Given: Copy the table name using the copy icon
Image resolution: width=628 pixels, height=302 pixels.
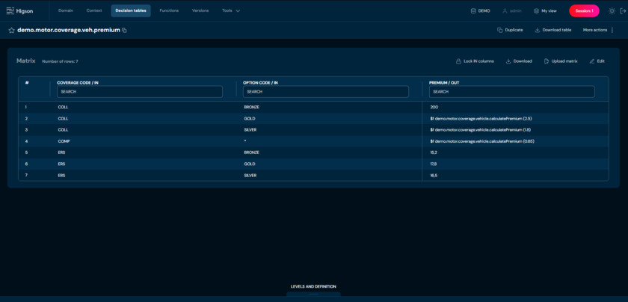Looking at the screenshot, I should click(125, 30).
